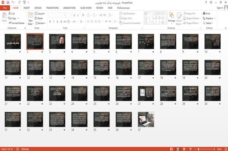Open the FILEminimizer tab

click(x=123, y=8)
